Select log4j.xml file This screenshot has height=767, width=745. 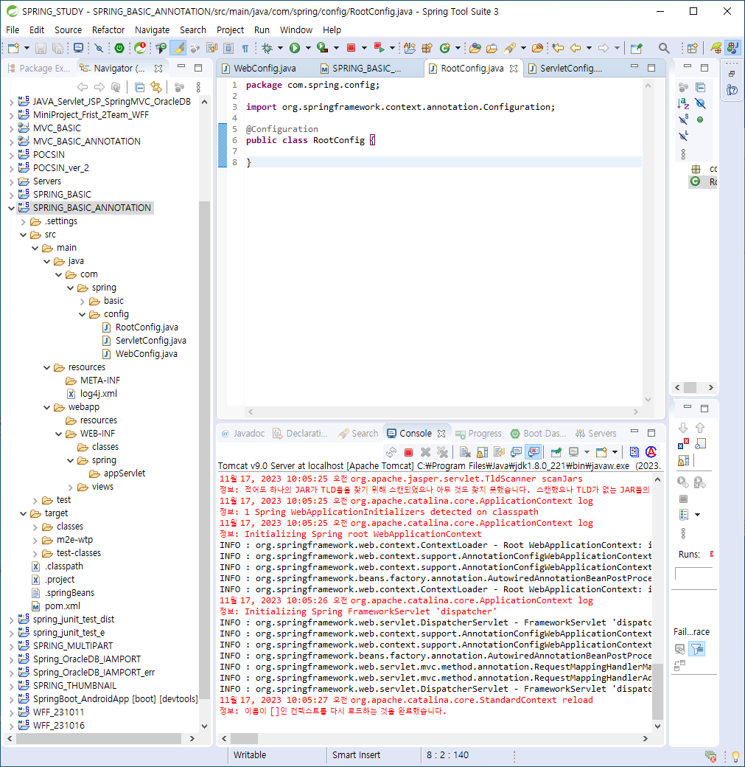pyautogui.click(x=98, y=394)
